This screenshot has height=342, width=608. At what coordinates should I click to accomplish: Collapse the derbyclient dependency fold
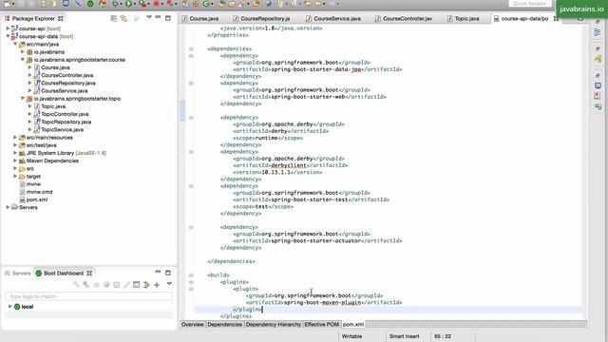coord(191,152)
